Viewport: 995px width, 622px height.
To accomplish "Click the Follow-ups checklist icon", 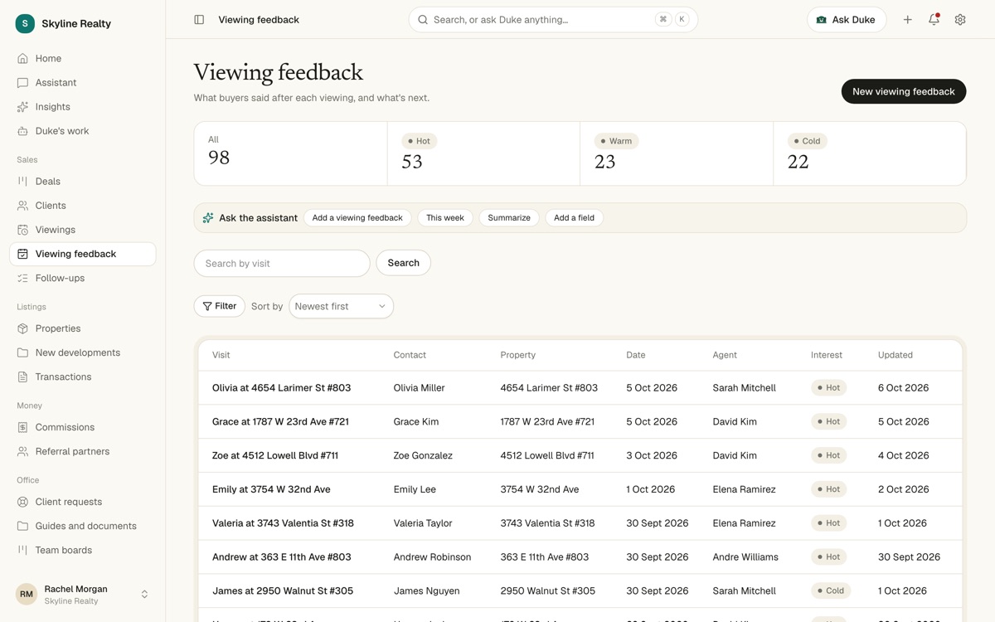I will 22,278.
